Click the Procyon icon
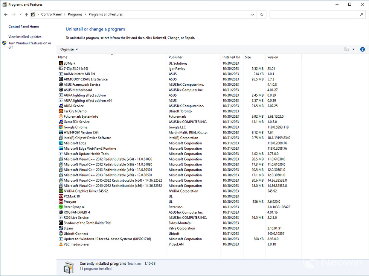Image resolution: width=369 pixels, height=276 pixels. (x=61, y=202)
